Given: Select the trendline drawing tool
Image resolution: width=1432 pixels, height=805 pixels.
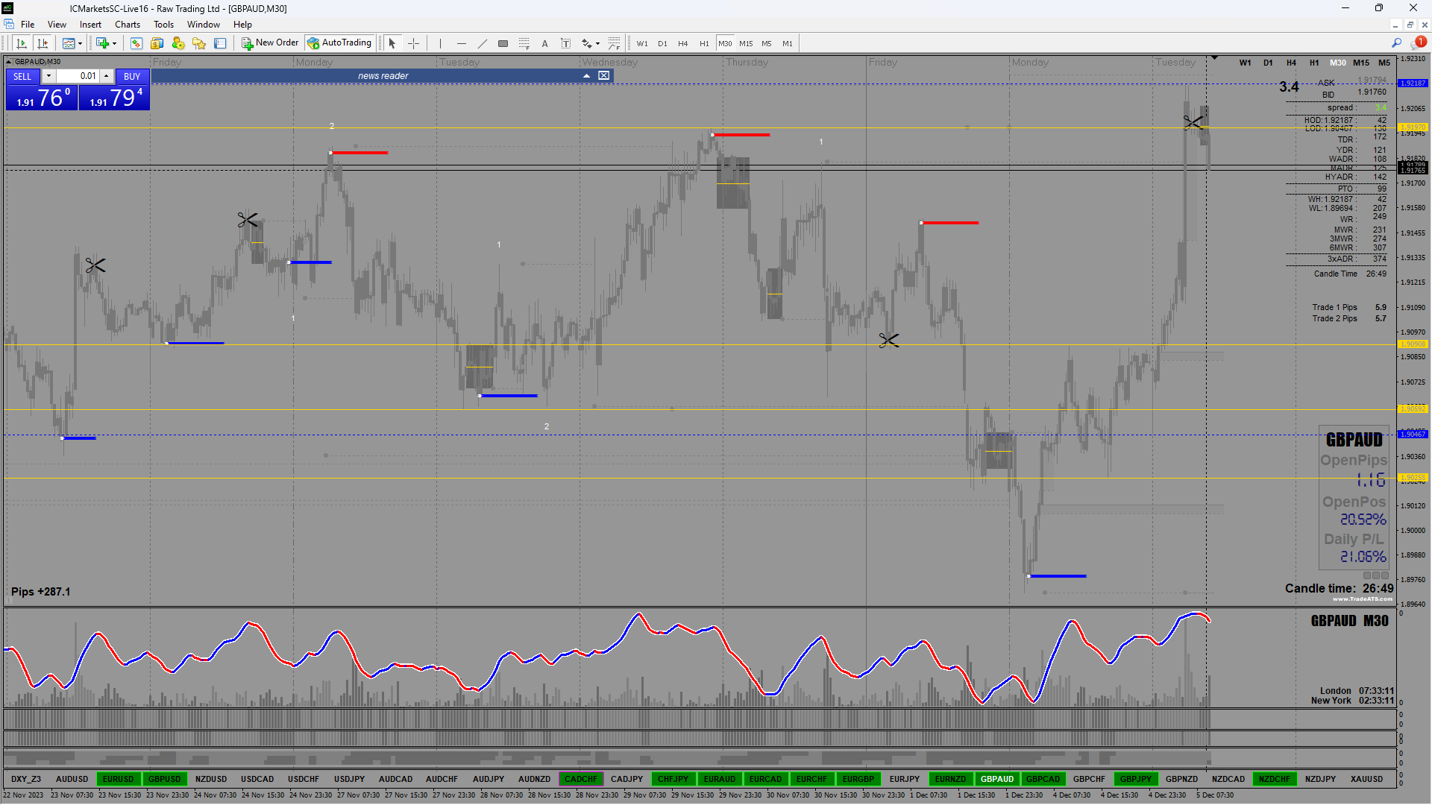Looking at the screenshot, I should [483, 43].
